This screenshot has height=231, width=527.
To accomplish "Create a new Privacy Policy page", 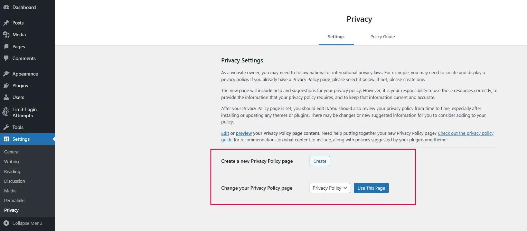I will coord(319,161).
